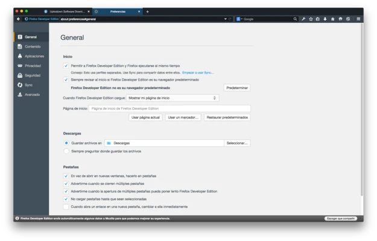Open a new tab with plus icon
The height and width of the screenshot is (241, 377).
tap(147, 11)
